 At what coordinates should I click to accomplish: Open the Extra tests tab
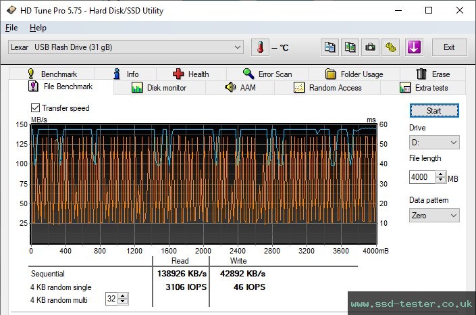[x=423, y=88]
